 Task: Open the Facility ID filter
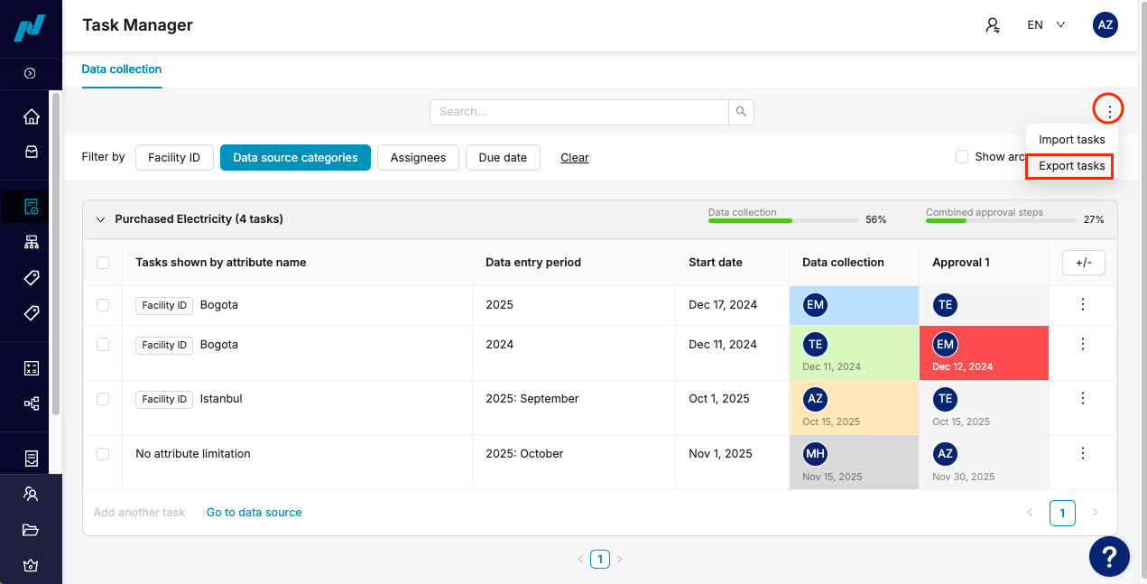click(x=174, y=157)
